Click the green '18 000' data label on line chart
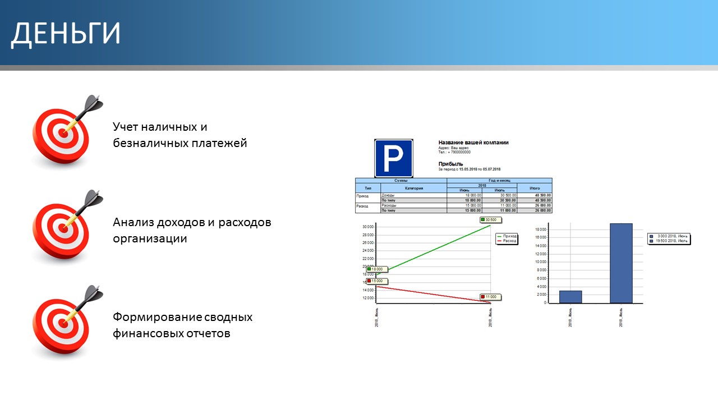This screenshot has width=718, height=404. (x=376, y=269)
